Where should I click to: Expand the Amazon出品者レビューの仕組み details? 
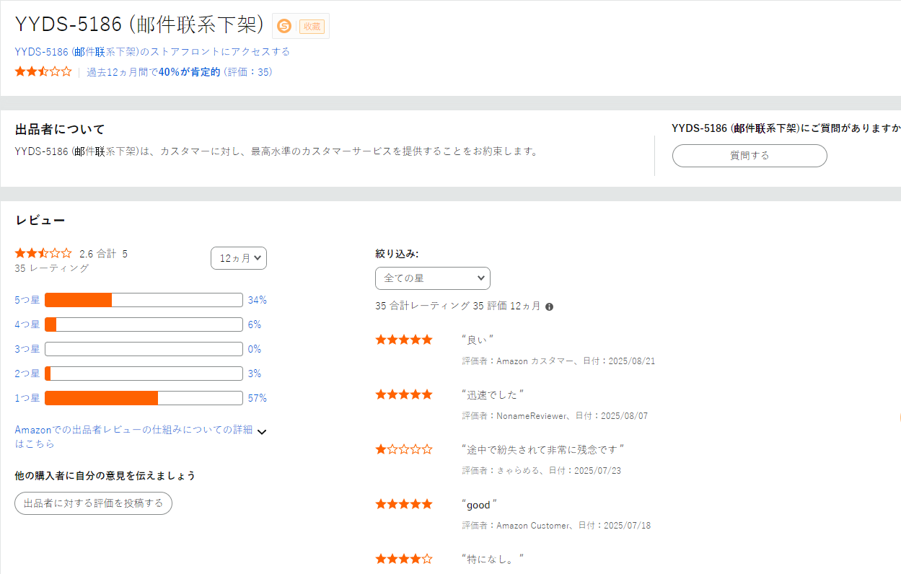click(x=262, y=432)
